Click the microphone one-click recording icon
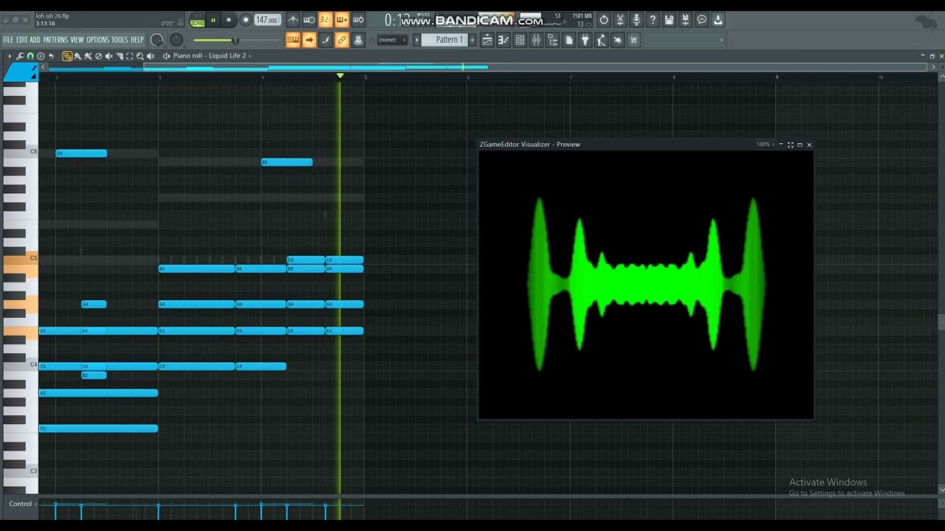The height and width of the screenshot is (531, 945). [x=636, y=20]
